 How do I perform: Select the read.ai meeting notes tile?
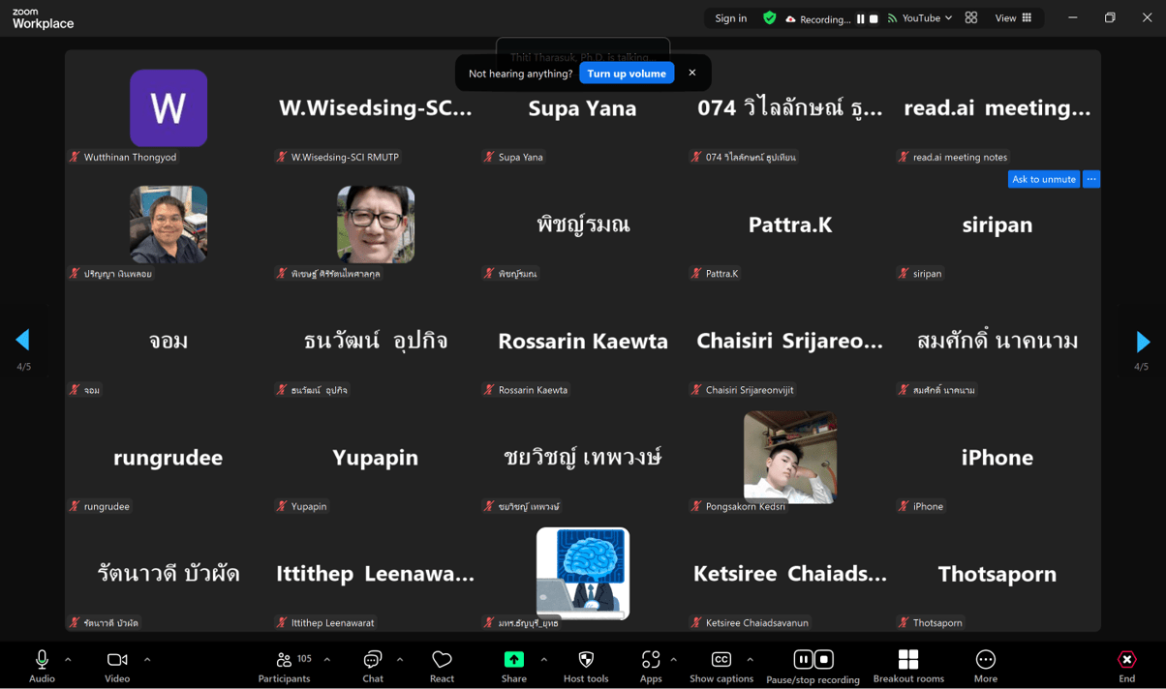(x=997, y=107)
